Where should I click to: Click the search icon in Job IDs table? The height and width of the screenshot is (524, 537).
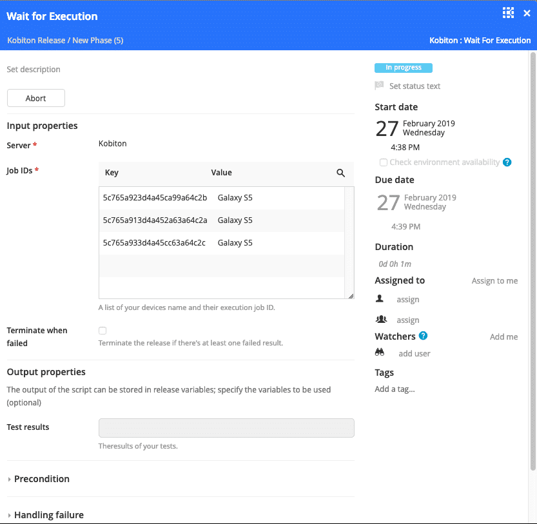tap(340, 173)
